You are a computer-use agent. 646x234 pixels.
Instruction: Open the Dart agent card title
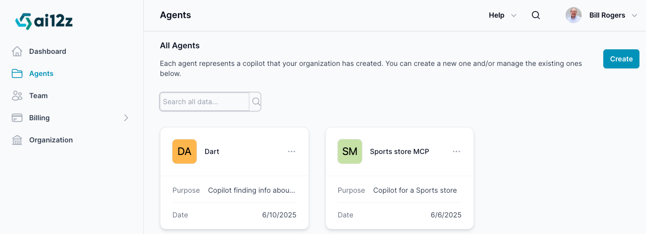point(212,151)
